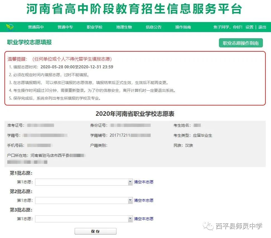Screen dimensions: 271x238
Task: Open the 职业志愿操作指南 button
Action: pos(241,43)
